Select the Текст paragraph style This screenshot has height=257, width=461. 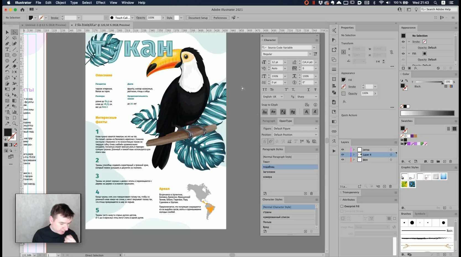290,162
